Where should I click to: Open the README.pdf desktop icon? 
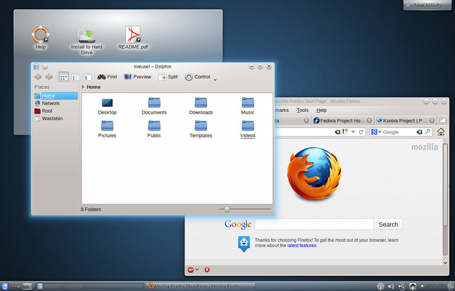click(x=133, y=37)
